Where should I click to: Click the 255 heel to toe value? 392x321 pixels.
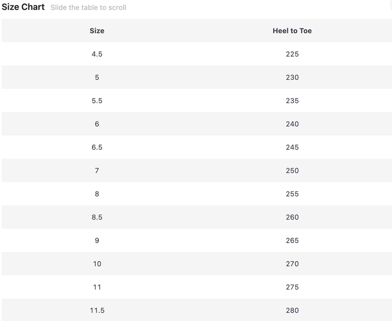(x=292, y=194)
